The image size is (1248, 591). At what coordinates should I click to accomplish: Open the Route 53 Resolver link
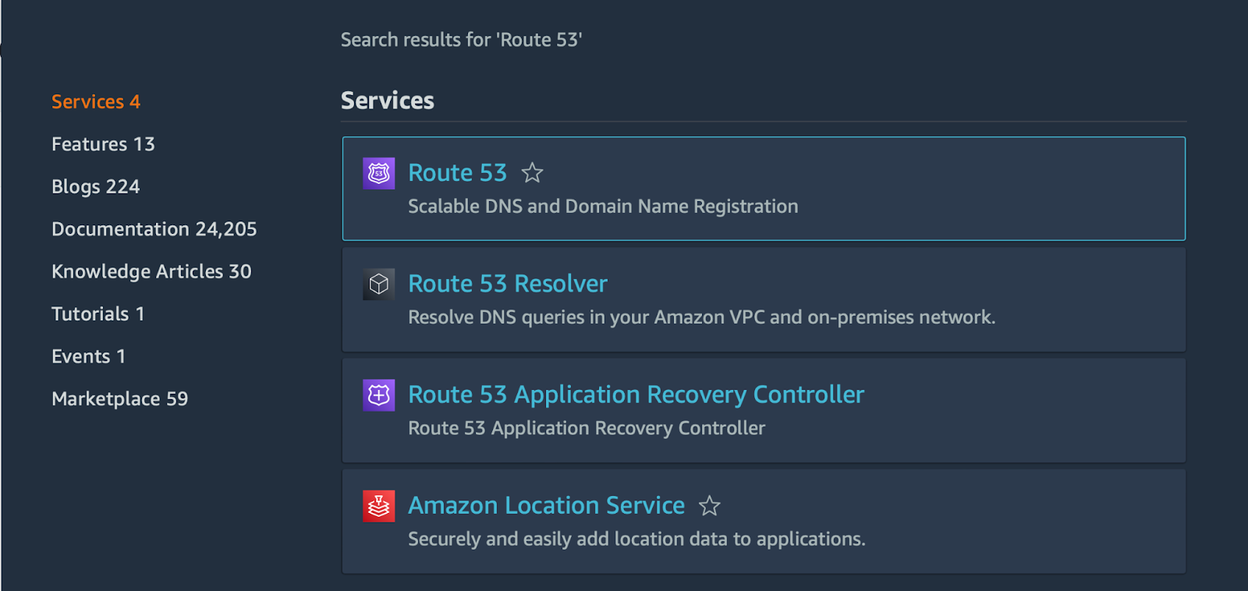pyautogui.click(x=508, y=284)
